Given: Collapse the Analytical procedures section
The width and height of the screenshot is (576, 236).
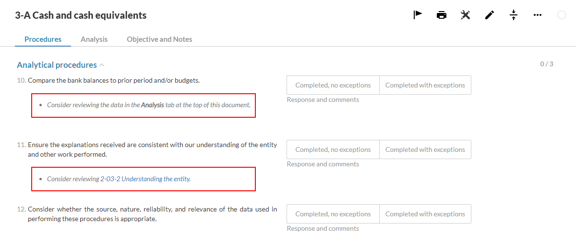Looking at the screenshot, I should [102, 65].
